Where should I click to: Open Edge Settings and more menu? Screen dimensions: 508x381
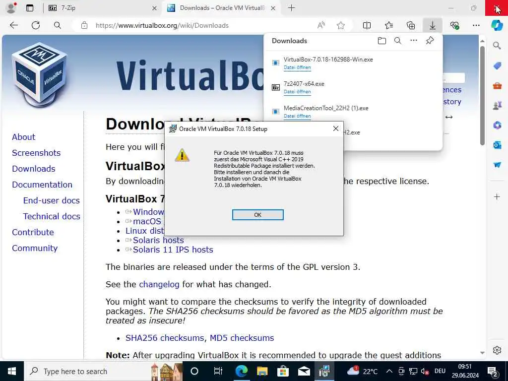tap(476, 25)
